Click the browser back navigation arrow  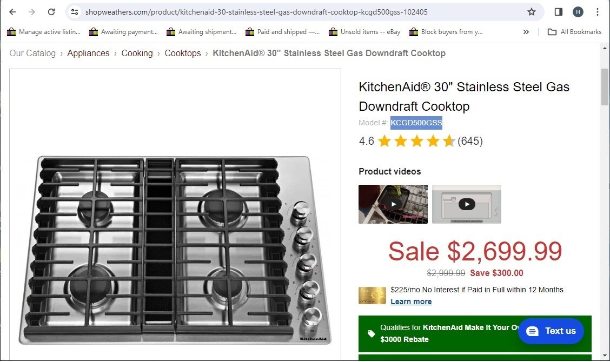pos(12,11)
